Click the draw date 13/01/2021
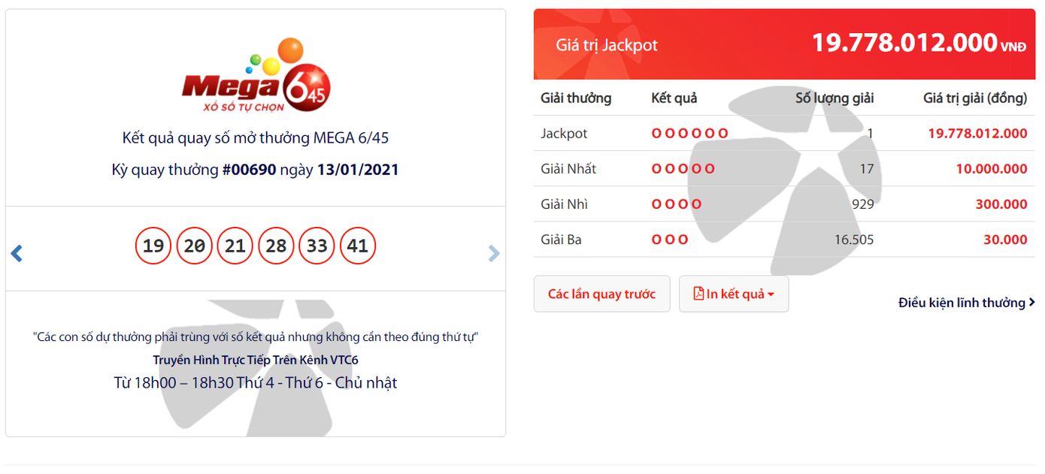The image size is (1045, 474). point(357,170)
